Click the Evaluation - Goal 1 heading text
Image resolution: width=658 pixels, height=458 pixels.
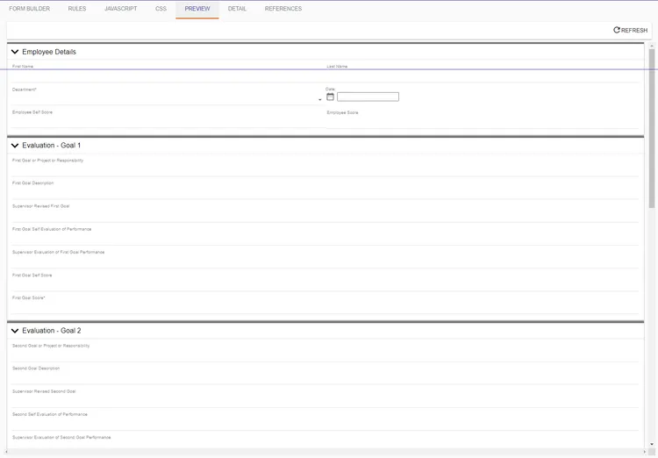pyautogui.click(x=51, y=146)
